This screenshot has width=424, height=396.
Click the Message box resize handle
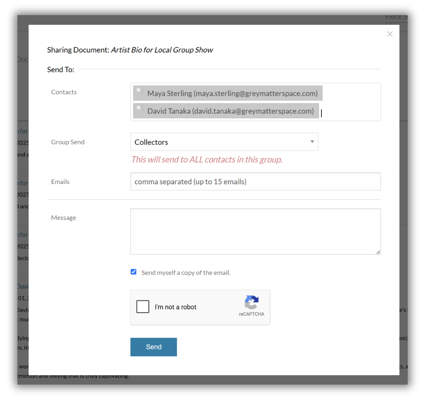(x=378, y=252)
